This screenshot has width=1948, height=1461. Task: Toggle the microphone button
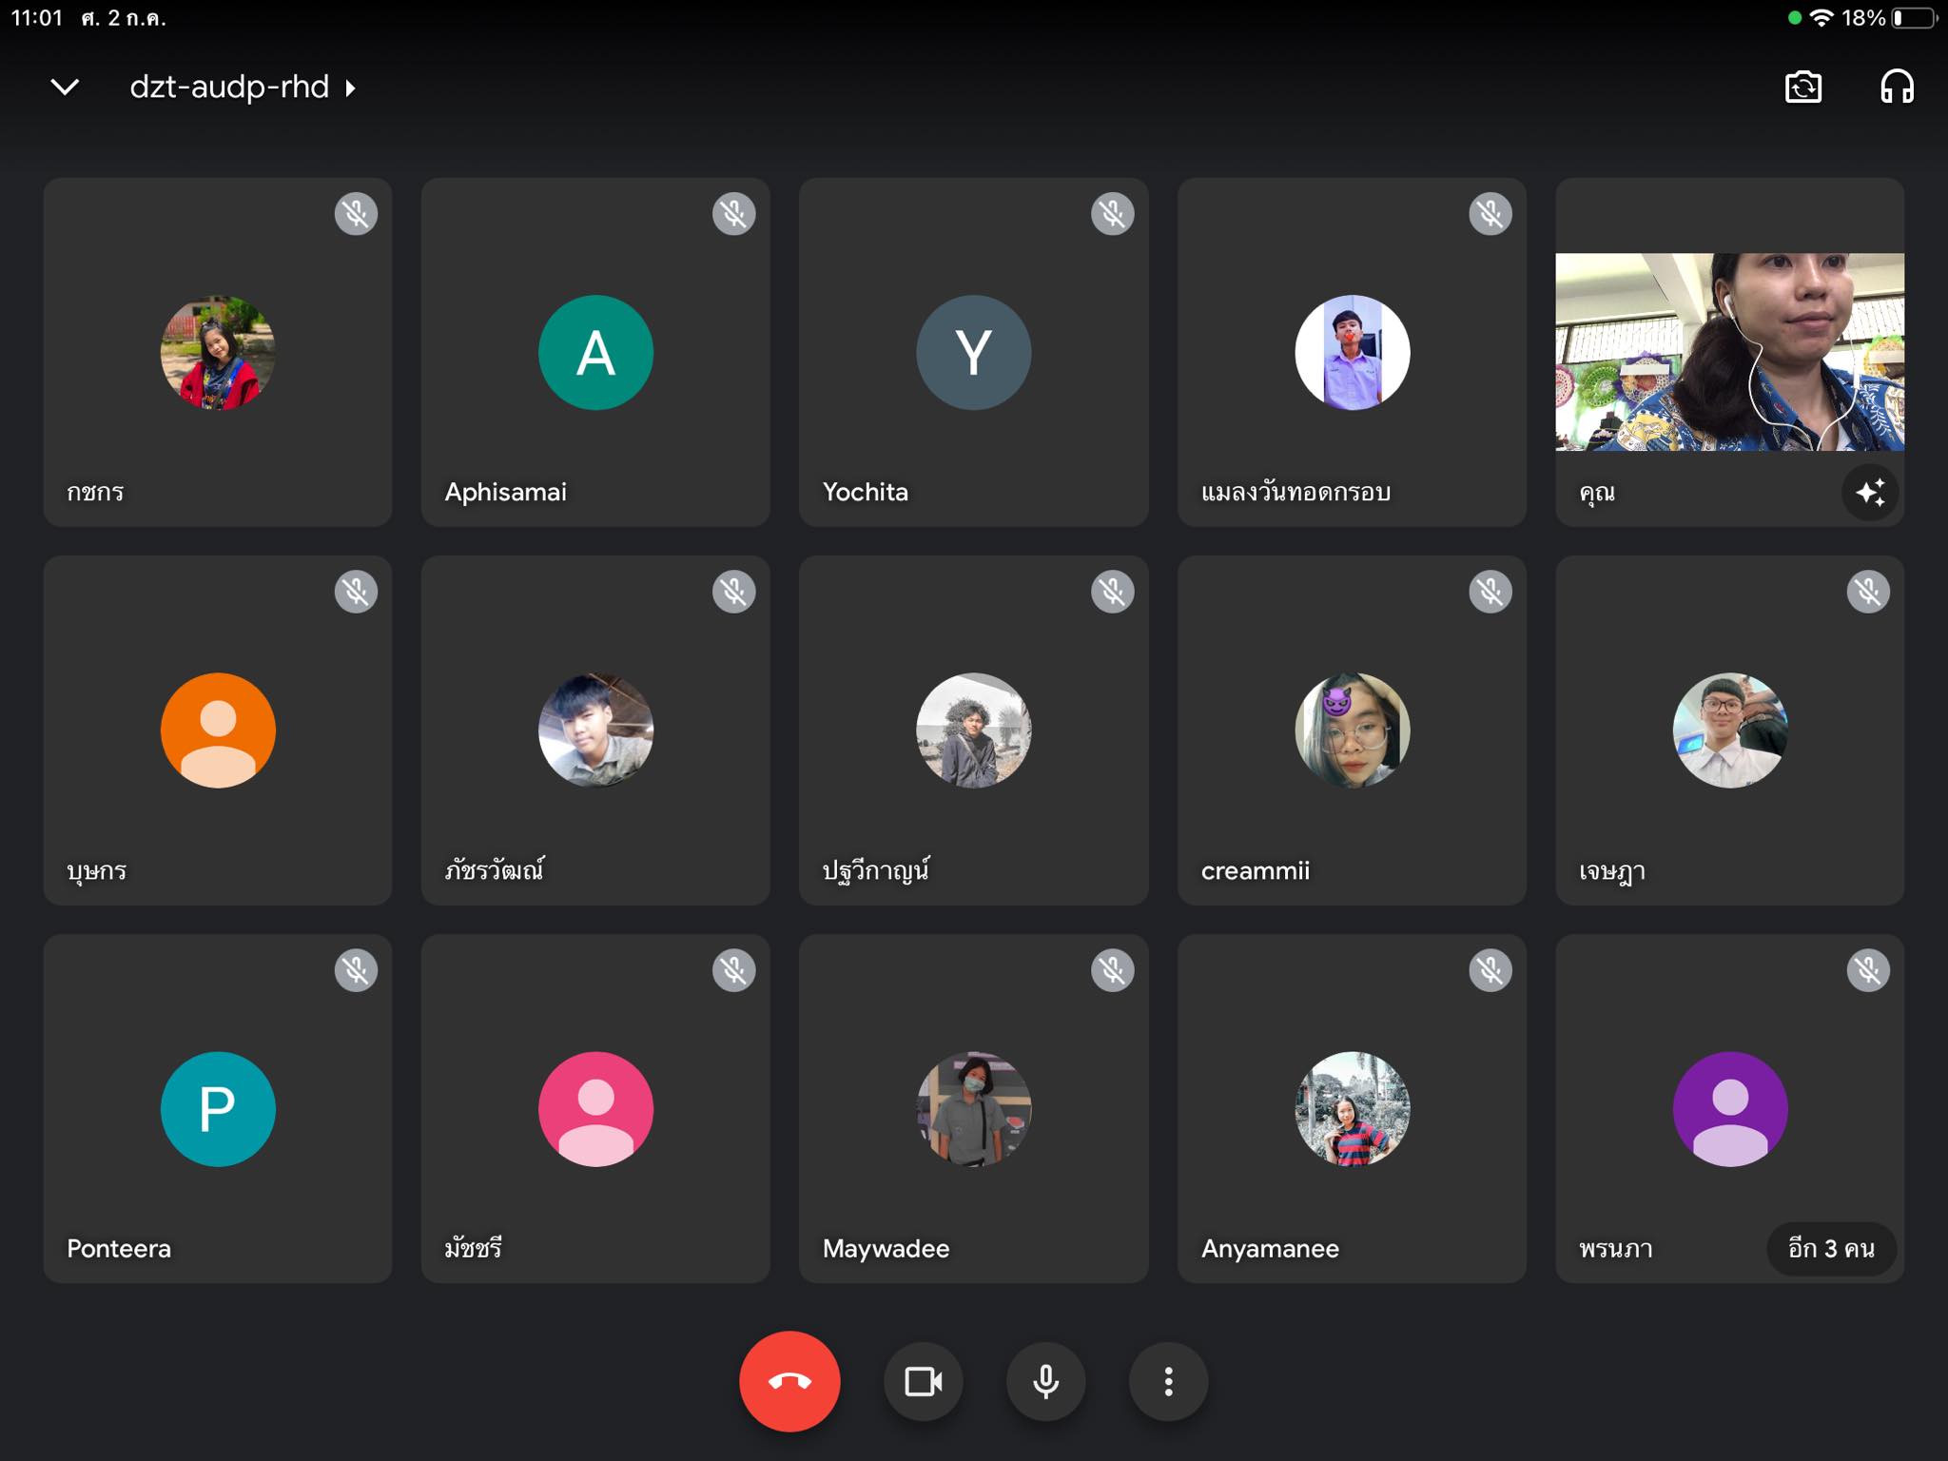[1046, 1381]
